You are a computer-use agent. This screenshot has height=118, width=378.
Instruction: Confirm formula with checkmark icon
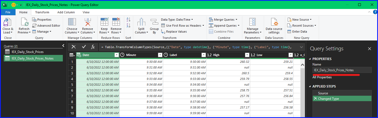pyautogui.click(x=84, y=47)
